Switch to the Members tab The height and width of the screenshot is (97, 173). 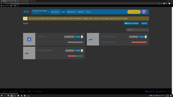click(x=81, y=12)
